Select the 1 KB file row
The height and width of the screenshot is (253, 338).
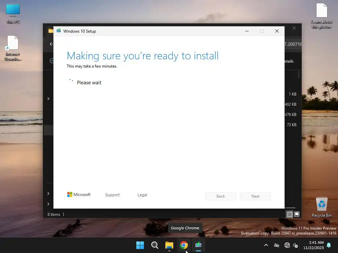pos(292,94)
